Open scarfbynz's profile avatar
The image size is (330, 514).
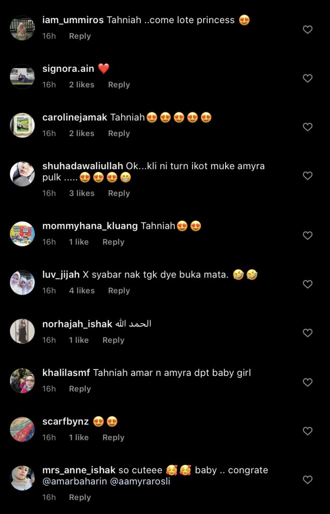pos(22,430)
